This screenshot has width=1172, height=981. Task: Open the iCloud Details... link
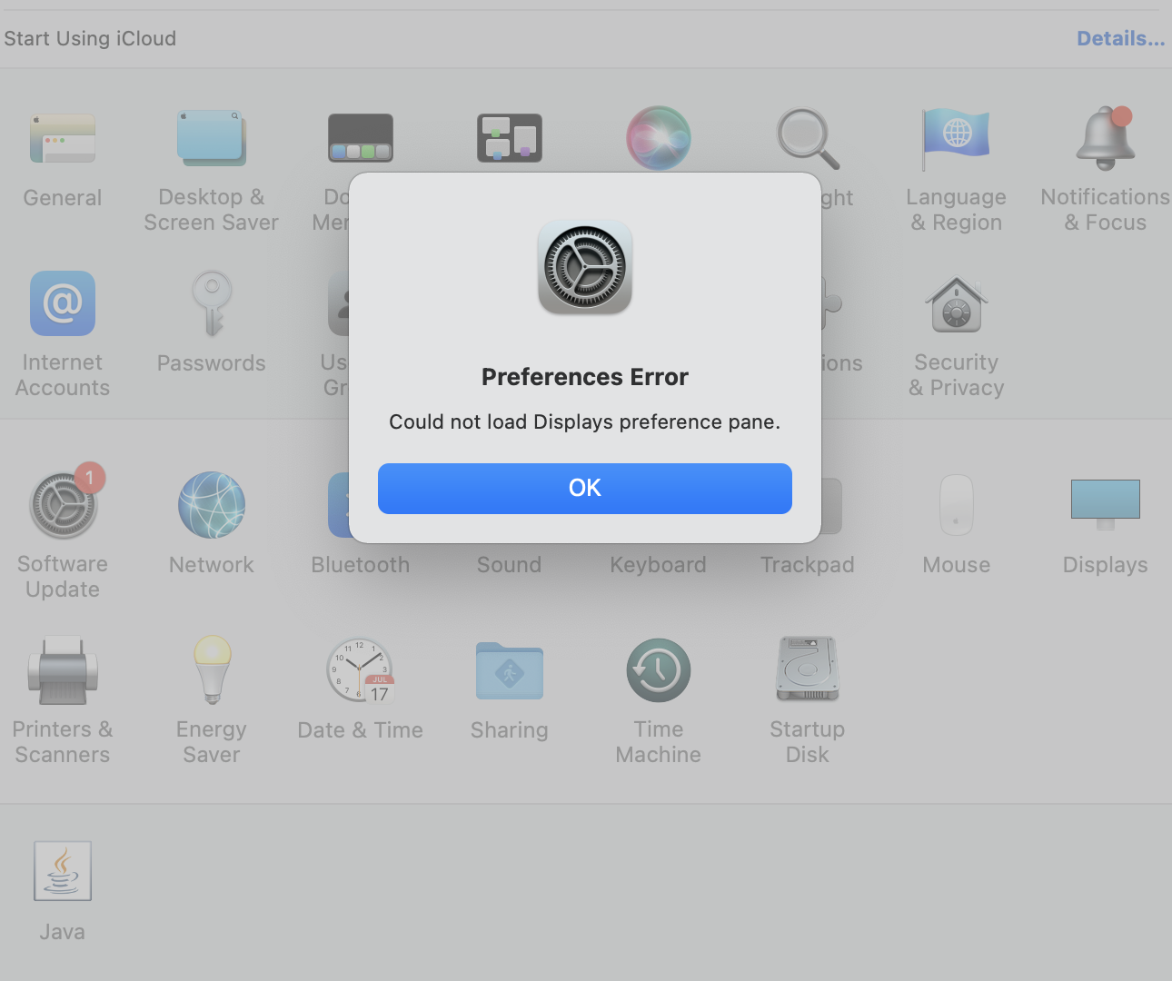tap(1120, 38)
